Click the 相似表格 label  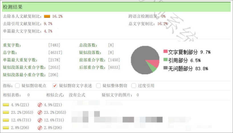pyautogui.click(x=12, y=95)
